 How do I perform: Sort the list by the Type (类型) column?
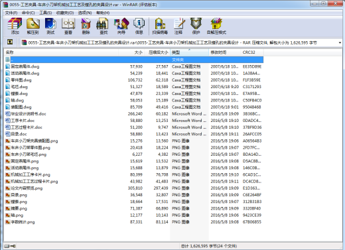pyautogui.click(x=189, y=52)
